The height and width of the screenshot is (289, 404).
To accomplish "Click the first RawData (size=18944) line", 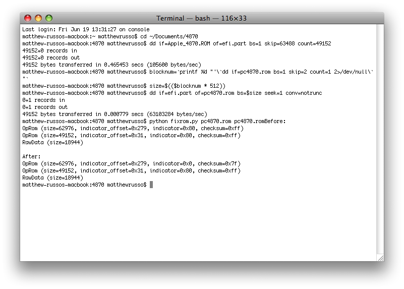I will point(52,142).
